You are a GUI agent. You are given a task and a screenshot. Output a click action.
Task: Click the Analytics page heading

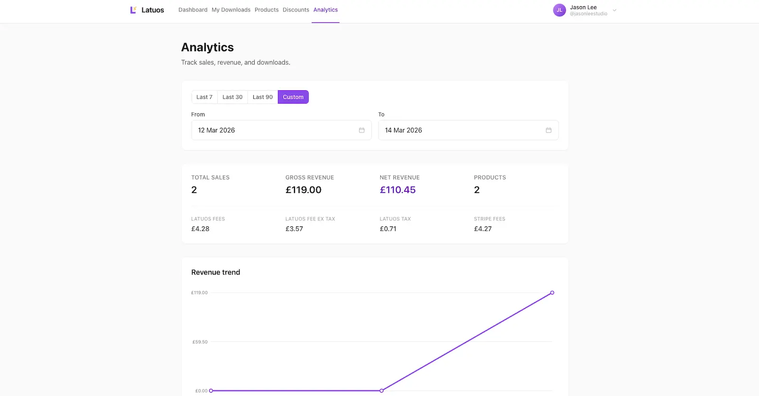click(x=207, y=47)
